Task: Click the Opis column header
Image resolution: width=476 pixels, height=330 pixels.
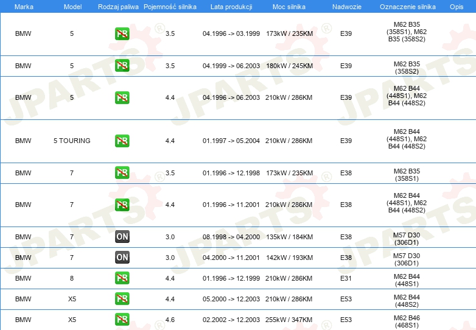Action: (x=457, y=7)
